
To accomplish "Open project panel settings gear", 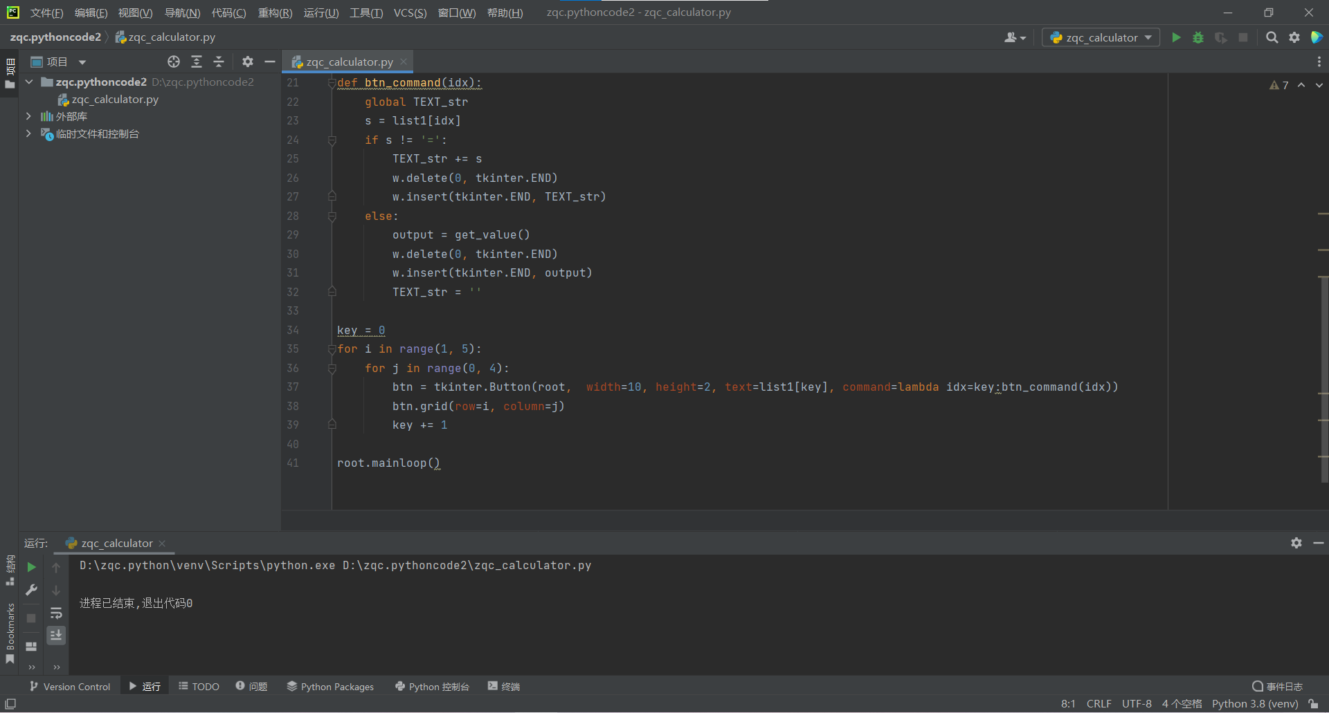I will [248, 62].
